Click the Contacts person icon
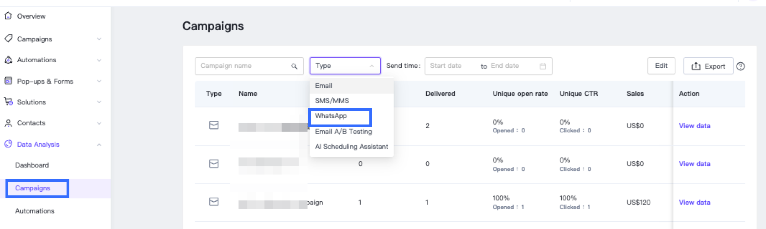 tap(8, 123)
